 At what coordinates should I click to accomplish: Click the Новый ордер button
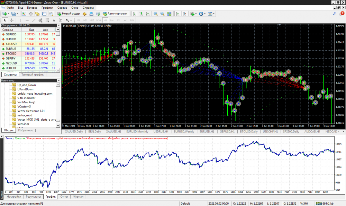coord(69,14)
